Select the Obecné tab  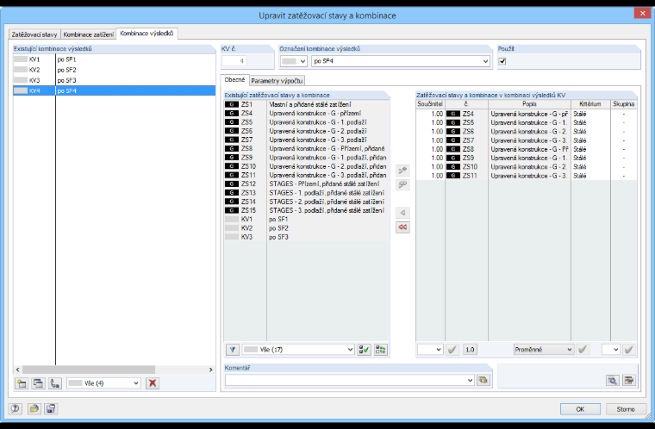[234, 80]
